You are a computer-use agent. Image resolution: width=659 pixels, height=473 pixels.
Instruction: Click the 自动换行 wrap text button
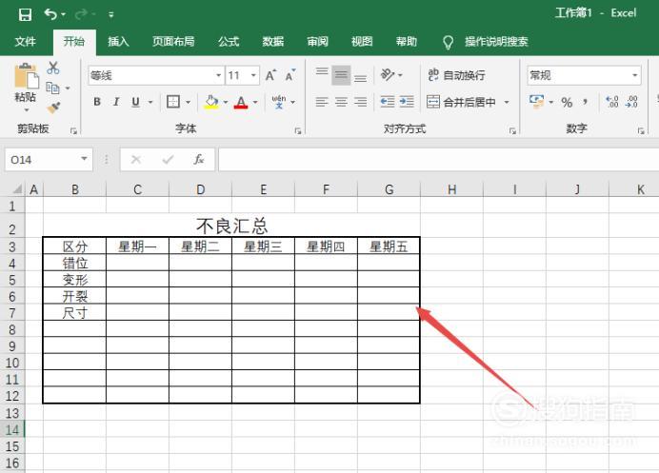click(456, 75)
